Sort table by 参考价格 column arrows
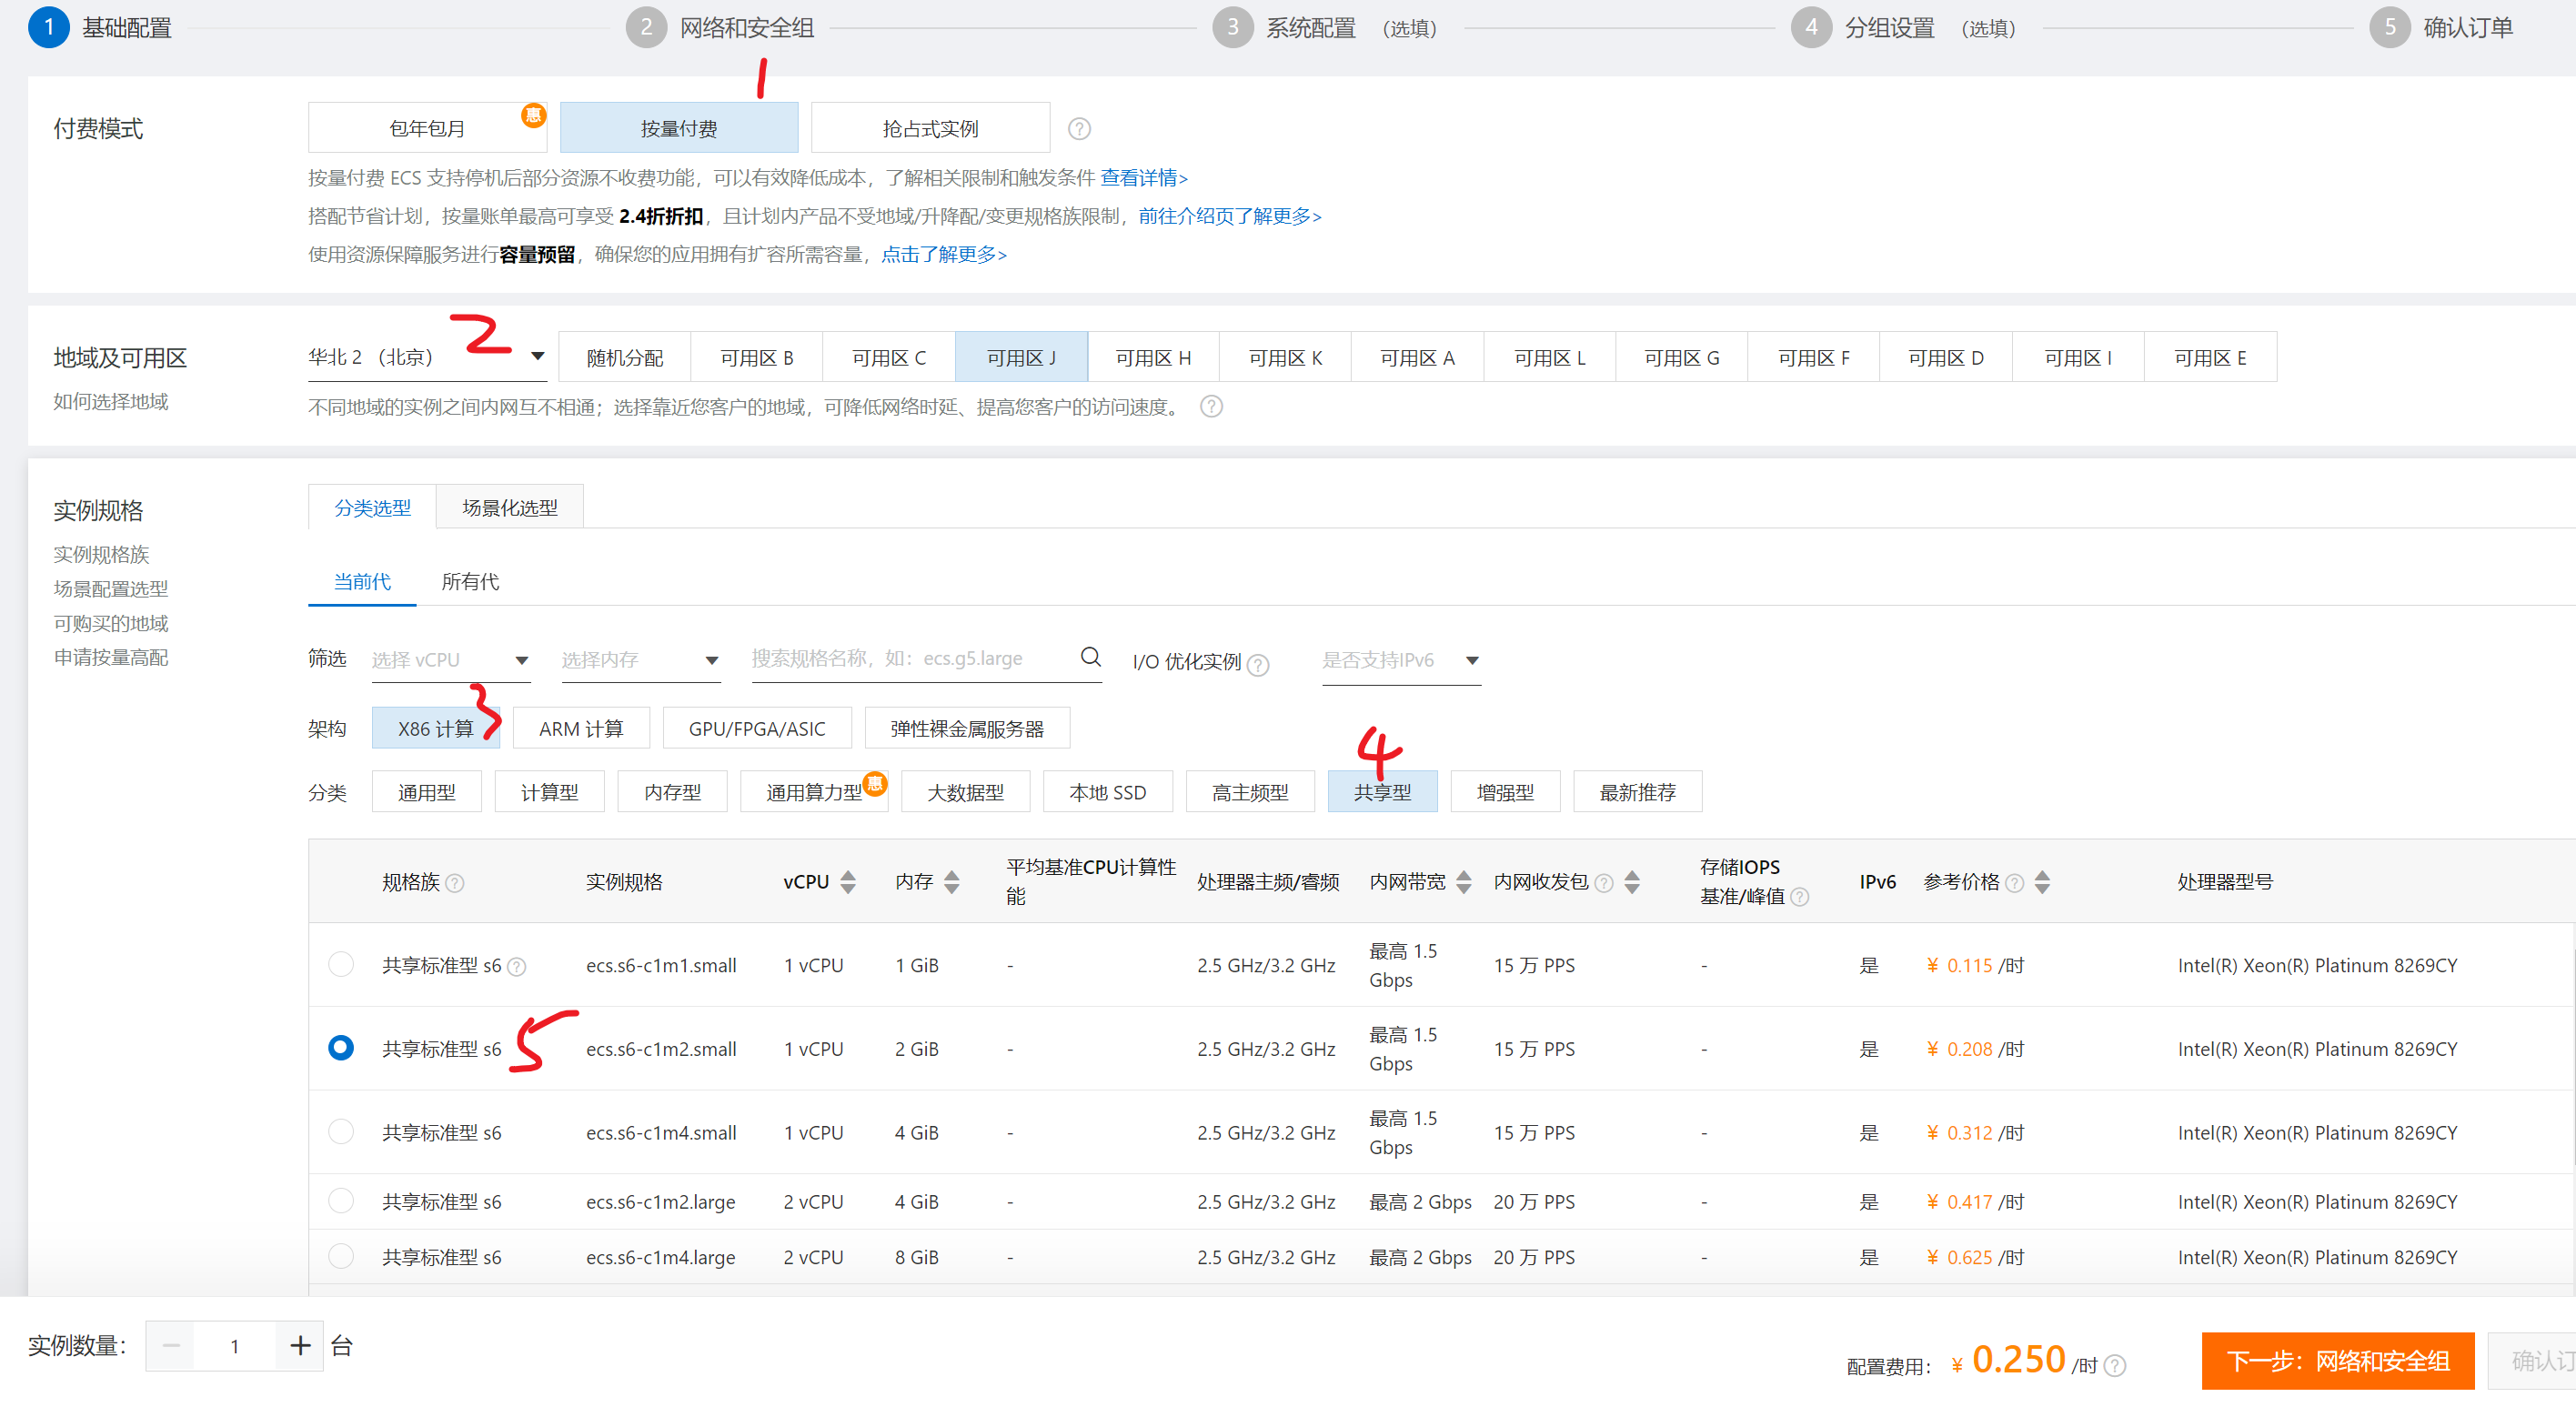The height and width of the screenshot is (1417, 2576). coord(2042,882)
